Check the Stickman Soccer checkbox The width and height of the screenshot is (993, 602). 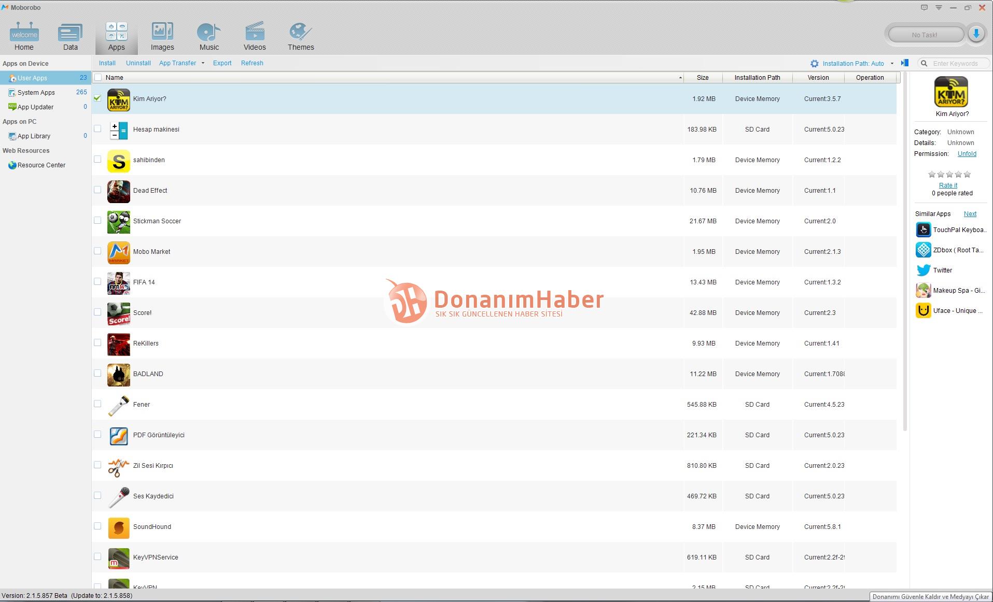(x=97, y=220)
